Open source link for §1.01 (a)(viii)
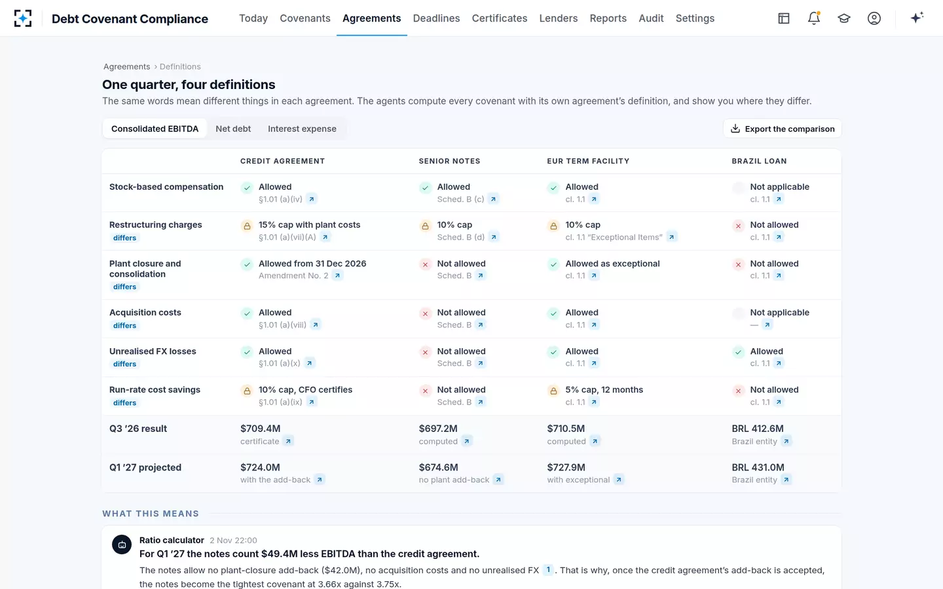 [315, 325]
